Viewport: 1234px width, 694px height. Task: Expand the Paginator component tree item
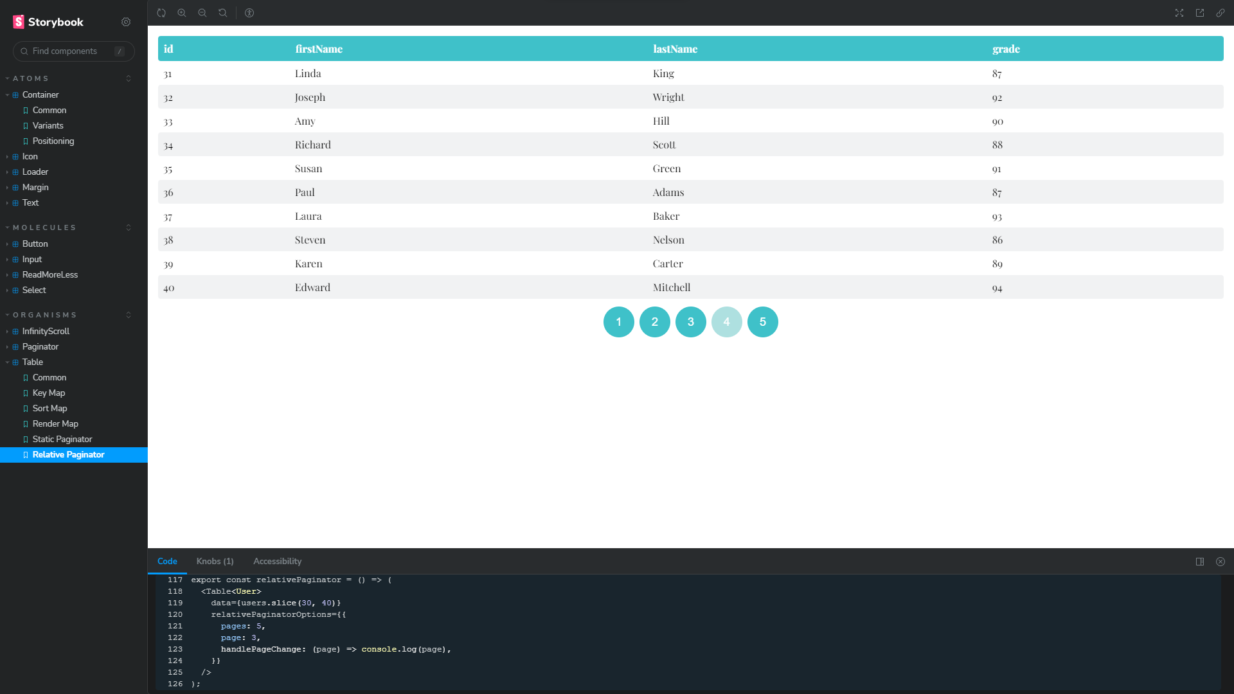40,347
